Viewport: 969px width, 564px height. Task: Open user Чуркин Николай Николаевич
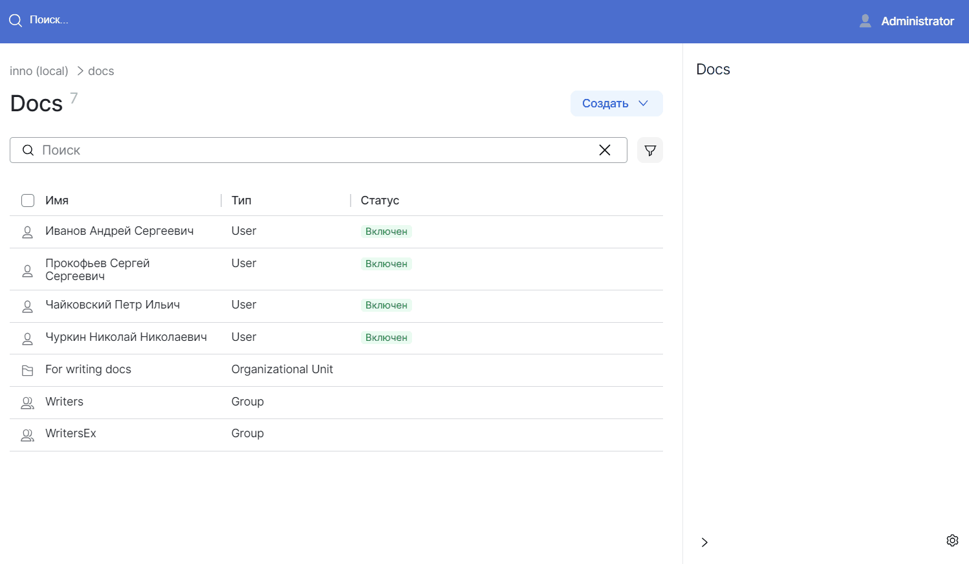click(126, 337)
